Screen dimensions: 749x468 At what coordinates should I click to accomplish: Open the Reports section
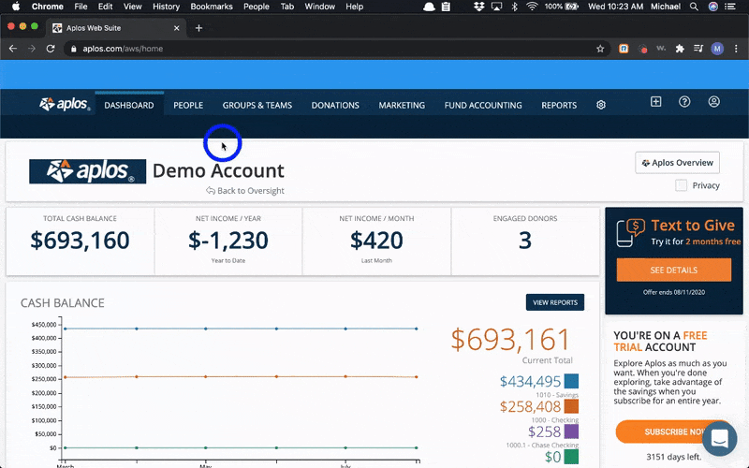coord(559,105)
